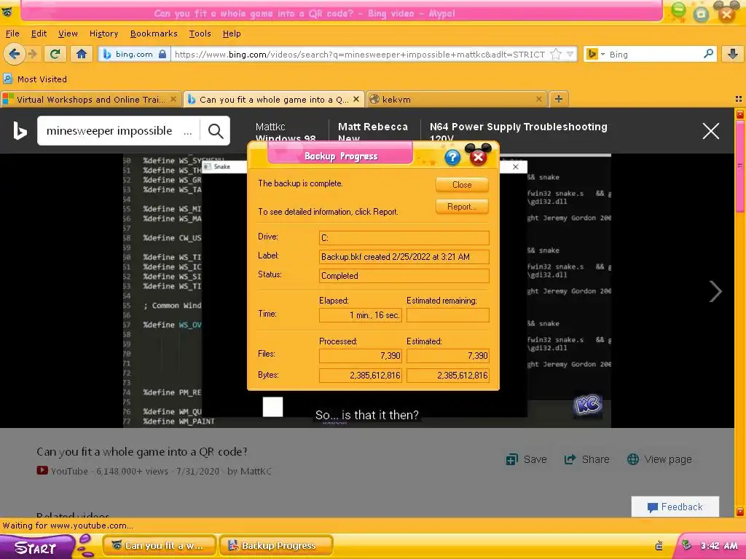This screenshot has height=559, width=746.
Task: Advance to the next video chevron
Action: 715,291
